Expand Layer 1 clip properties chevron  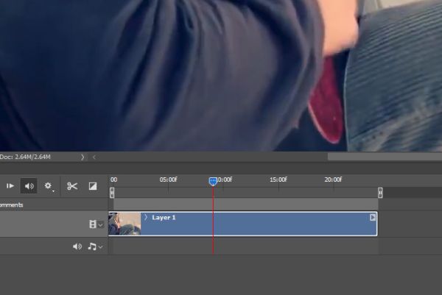[146, 217]
